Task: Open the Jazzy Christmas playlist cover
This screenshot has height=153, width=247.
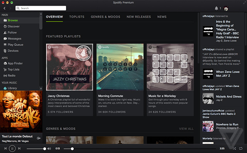Action: coord(69,67)
